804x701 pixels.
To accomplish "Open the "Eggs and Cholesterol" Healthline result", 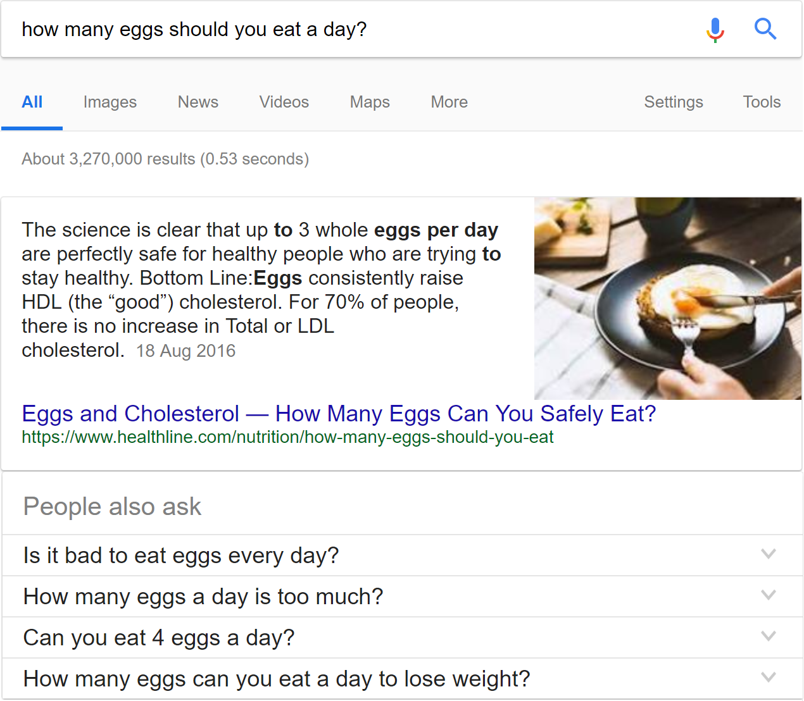I will tap(339, 414).
